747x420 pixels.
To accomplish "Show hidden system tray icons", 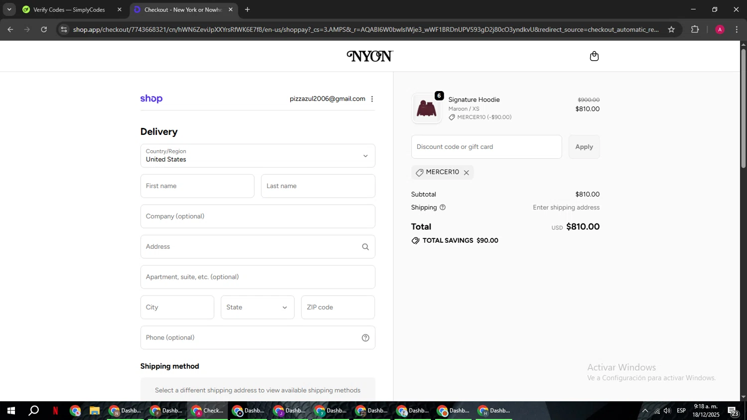I will pyautogui.click(x=645, y=411).
